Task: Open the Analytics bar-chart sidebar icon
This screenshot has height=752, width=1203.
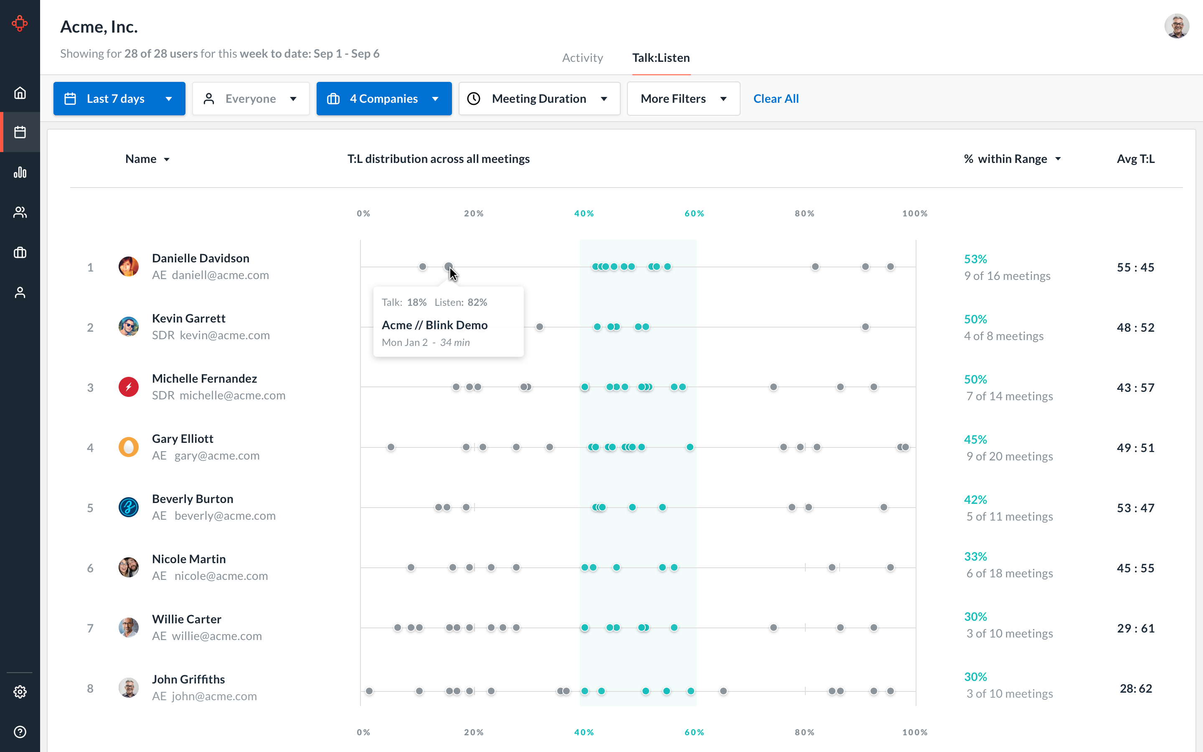Action: pyautogui.click(x=20, y=173)
